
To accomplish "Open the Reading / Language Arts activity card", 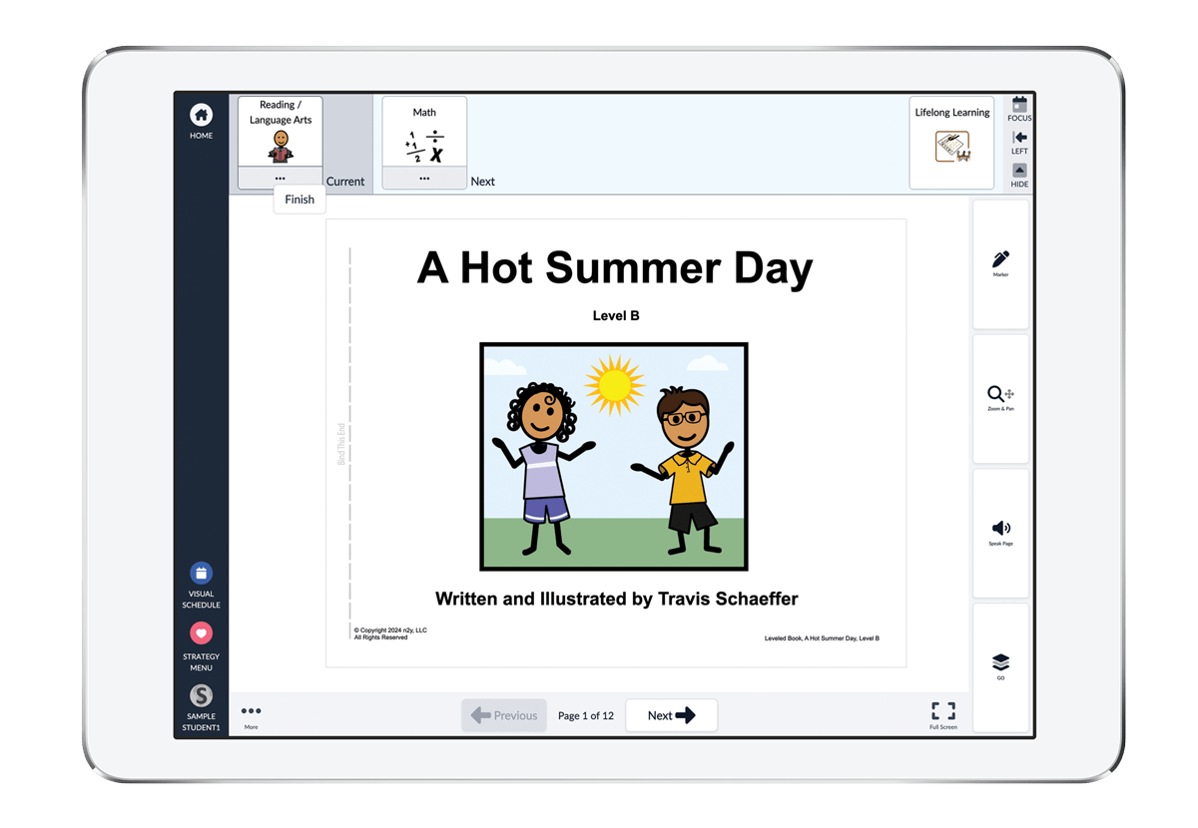I will point(281,133).
